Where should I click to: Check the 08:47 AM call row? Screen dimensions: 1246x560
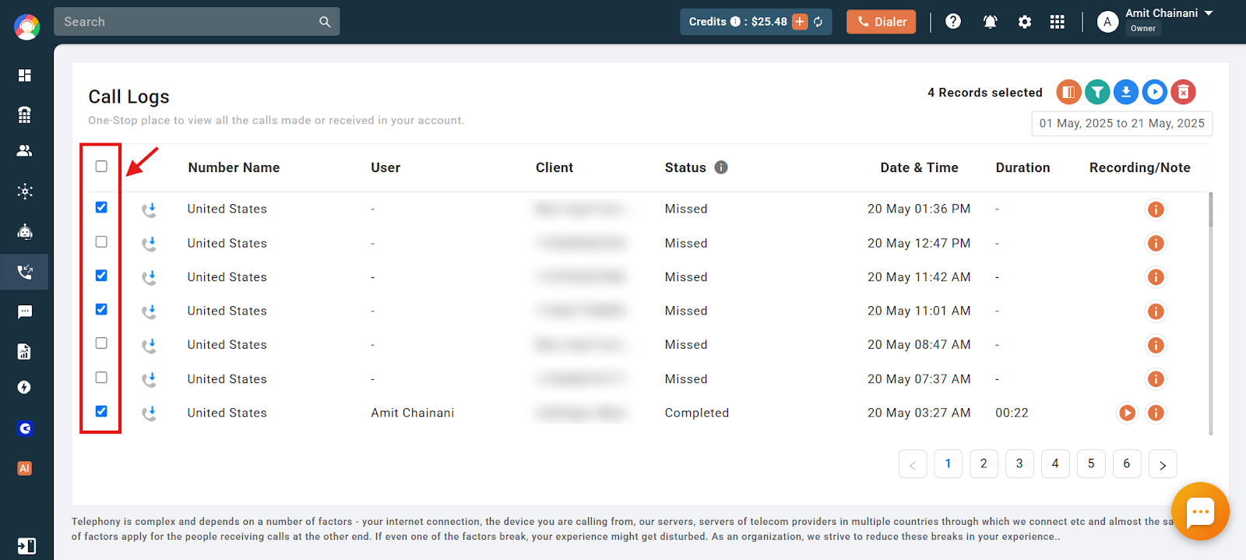(x=101, y=343)
